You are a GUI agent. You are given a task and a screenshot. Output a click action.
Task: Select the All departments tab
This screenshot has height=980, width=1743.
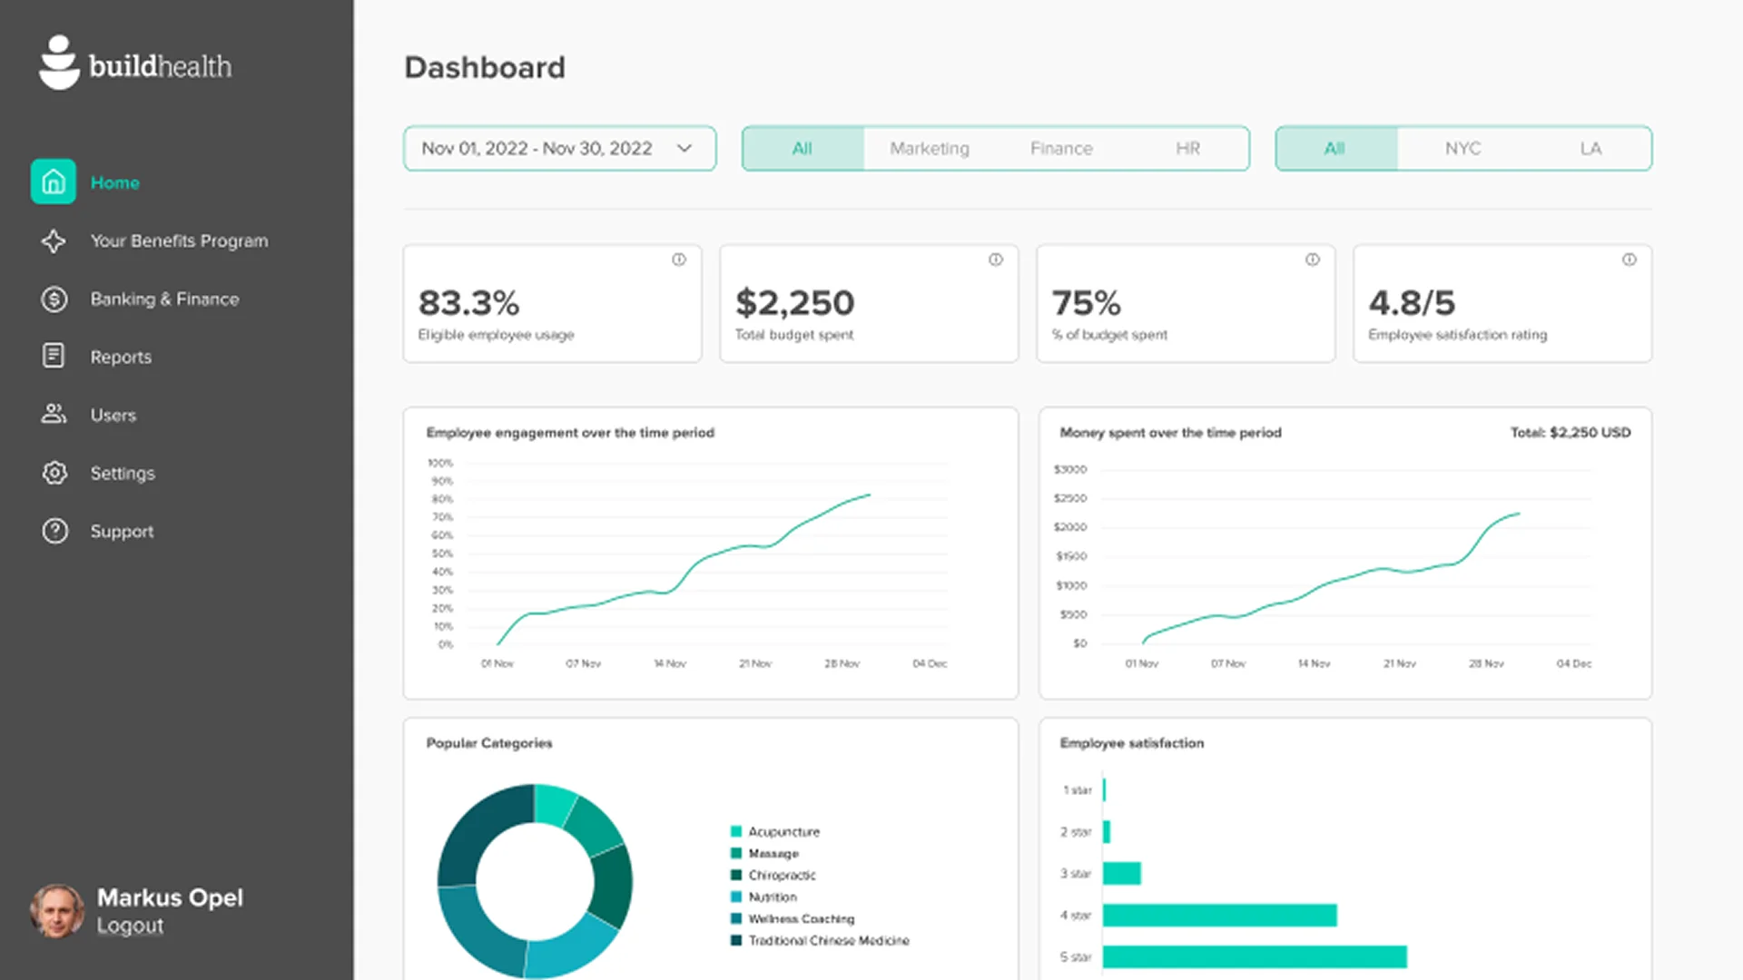pos(802,148)
